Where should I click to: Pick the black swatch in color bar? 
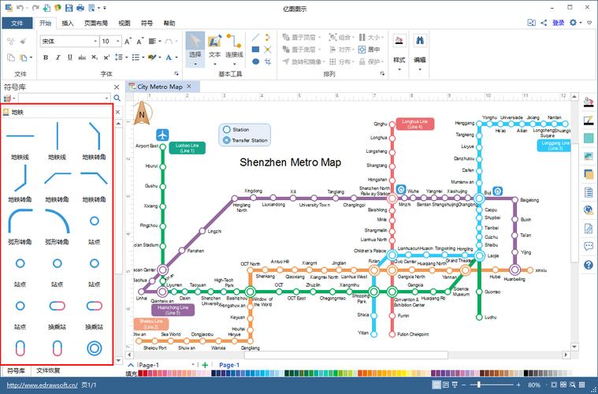tap(526, 374)
